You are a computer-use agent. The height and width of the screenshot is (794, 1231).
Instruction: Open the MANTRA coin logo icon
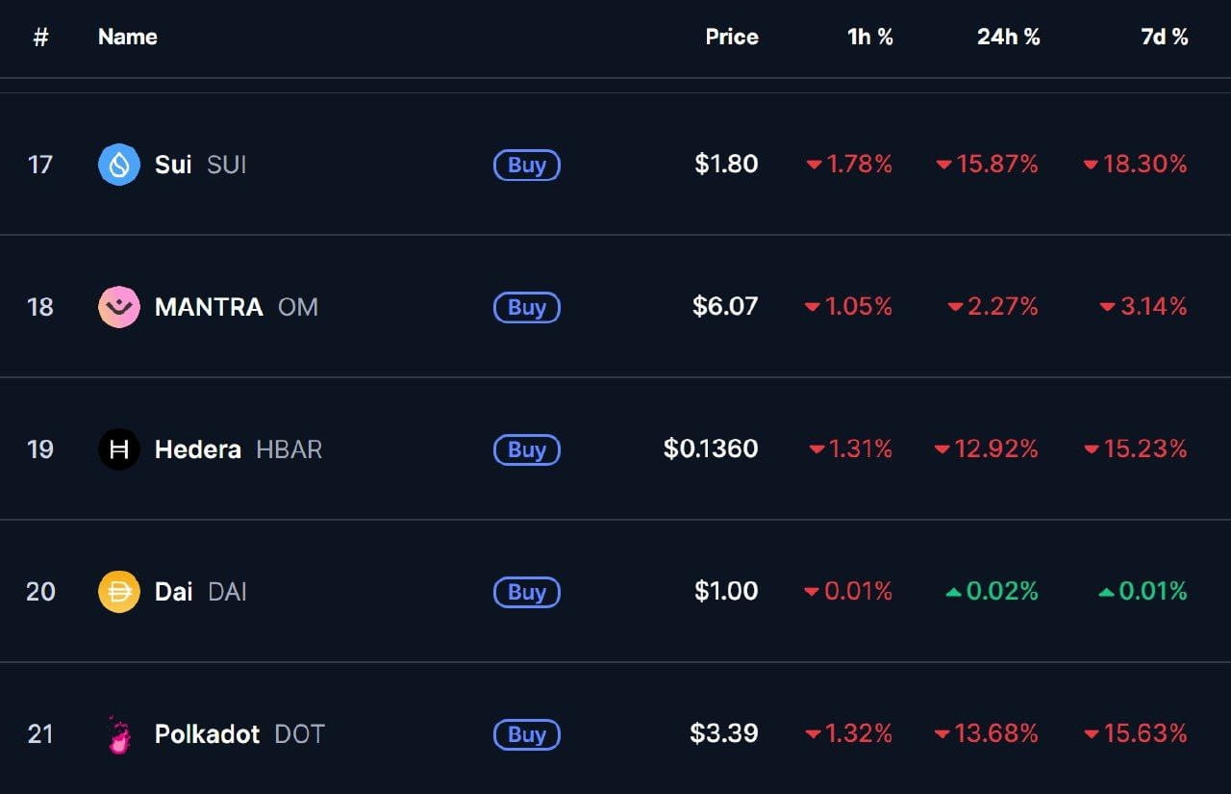click(x=119, y=307)
